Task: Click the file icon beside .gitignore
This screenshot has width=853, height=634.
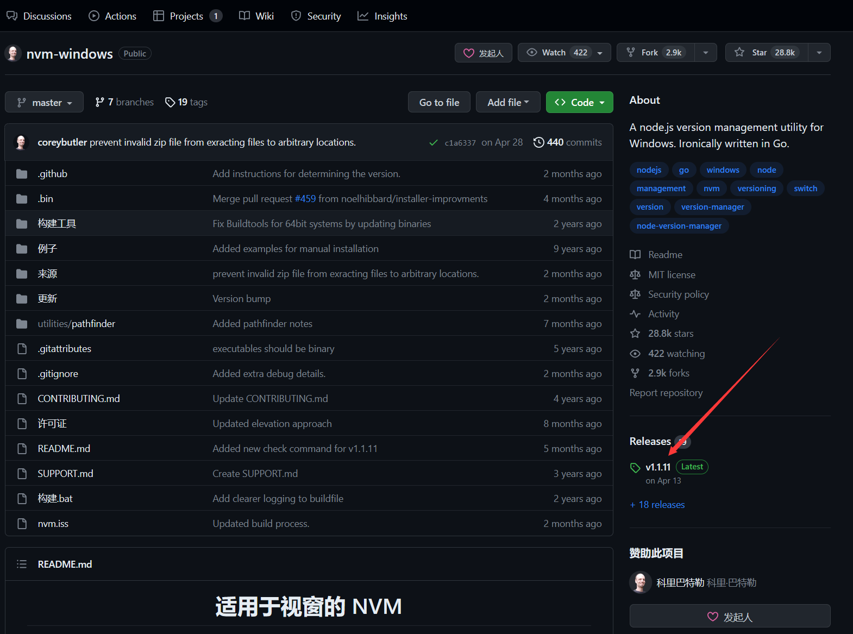Action: click(x=22, y=374)
